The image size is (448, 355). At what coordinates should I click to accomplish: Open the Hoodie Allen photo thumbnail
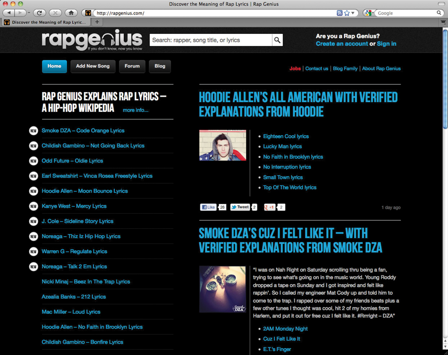pos(222,145)
